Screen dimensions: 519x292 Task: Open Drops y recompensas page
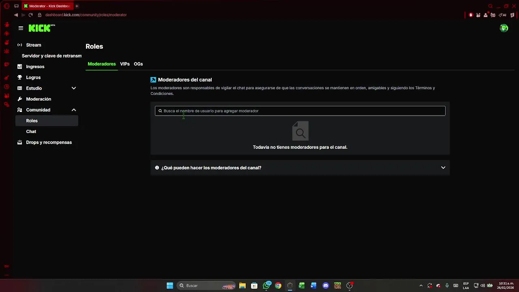coord(49,142)
